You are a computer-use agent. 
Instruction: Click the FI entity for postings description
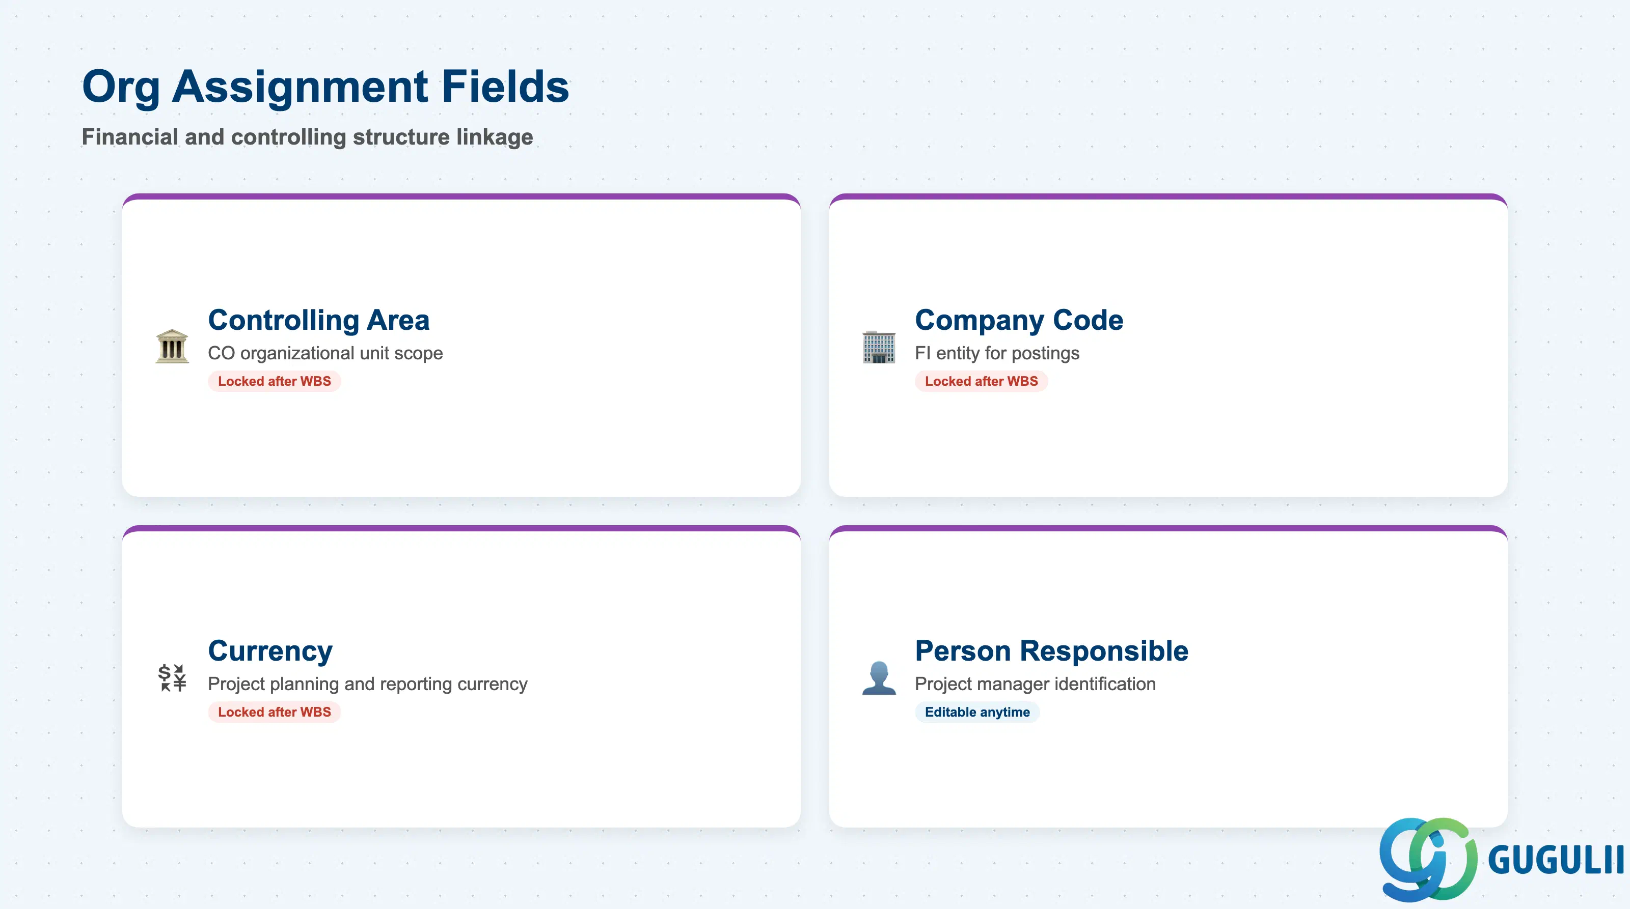click(997, 353)
